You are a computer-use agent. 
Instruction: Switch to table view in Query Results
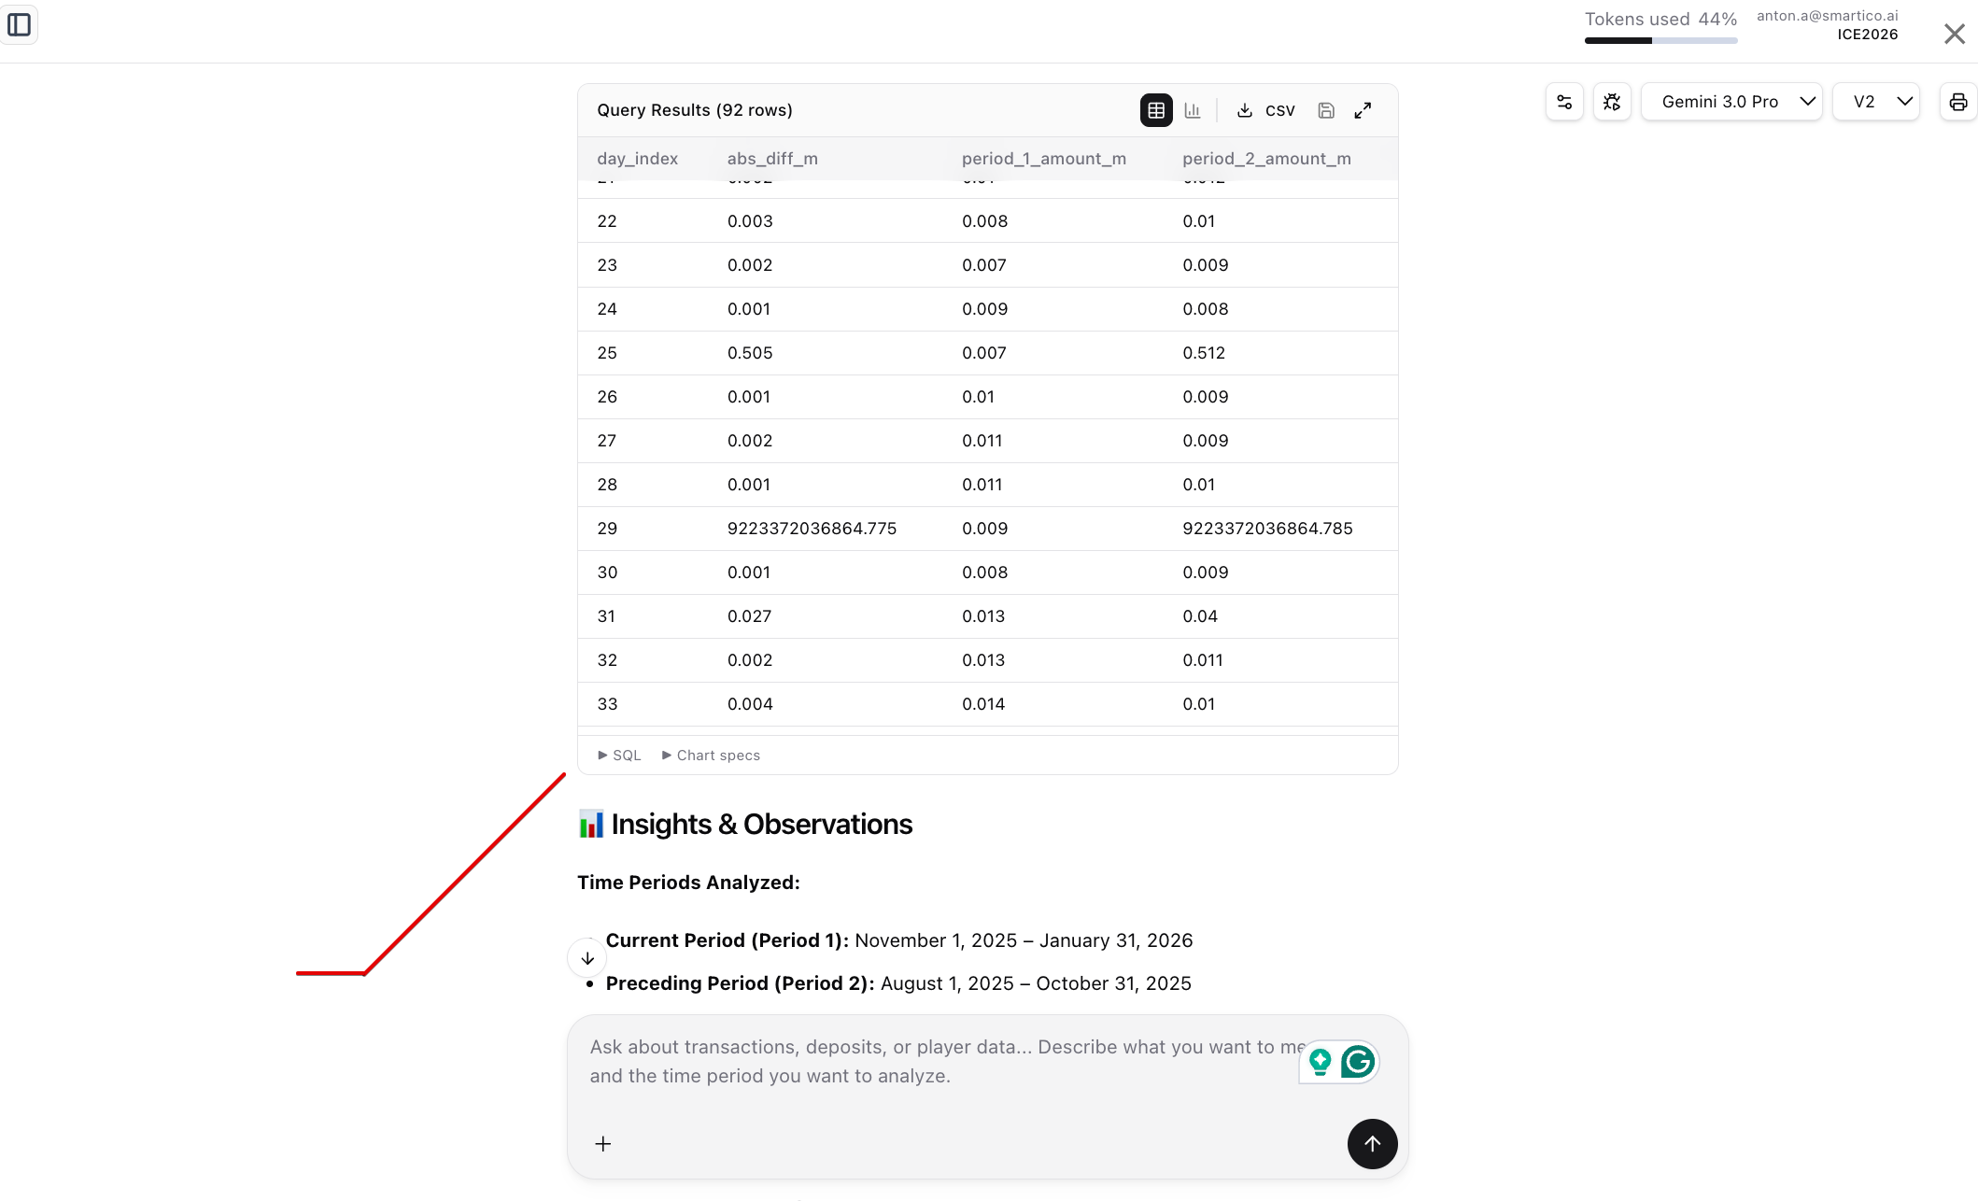[x=1156, y=110]
